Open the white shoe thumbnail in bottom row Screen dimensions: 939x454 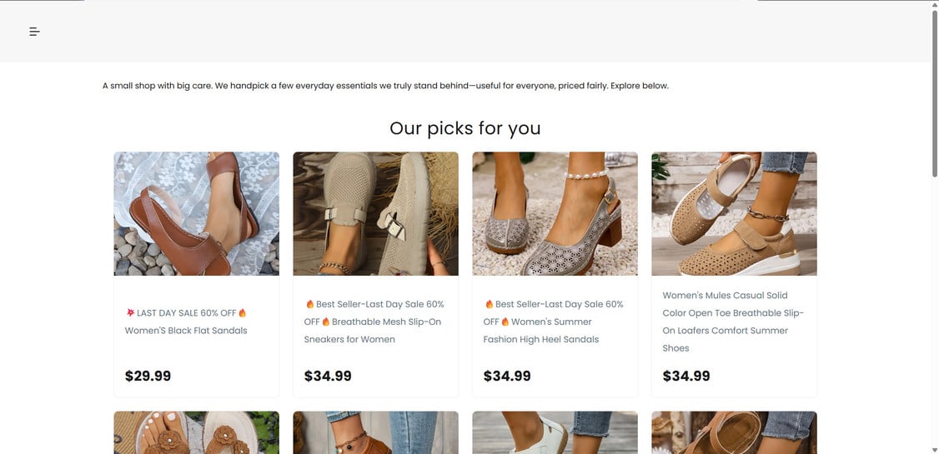pyautogui.click(x=555, y=432)
